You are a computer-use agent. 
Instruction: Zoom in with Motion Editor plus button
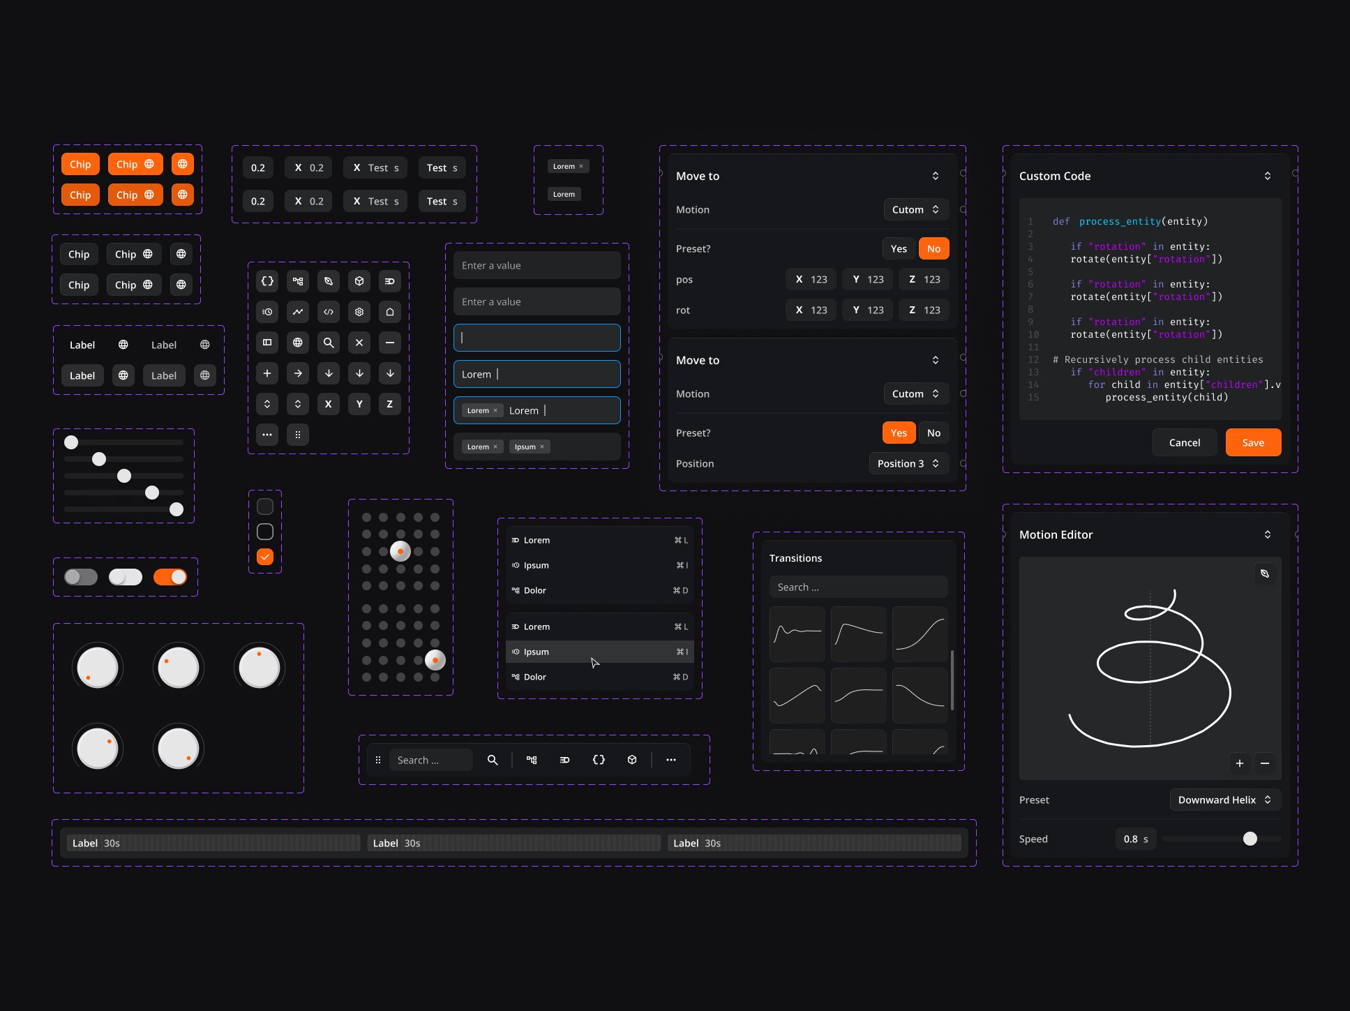1240,763
